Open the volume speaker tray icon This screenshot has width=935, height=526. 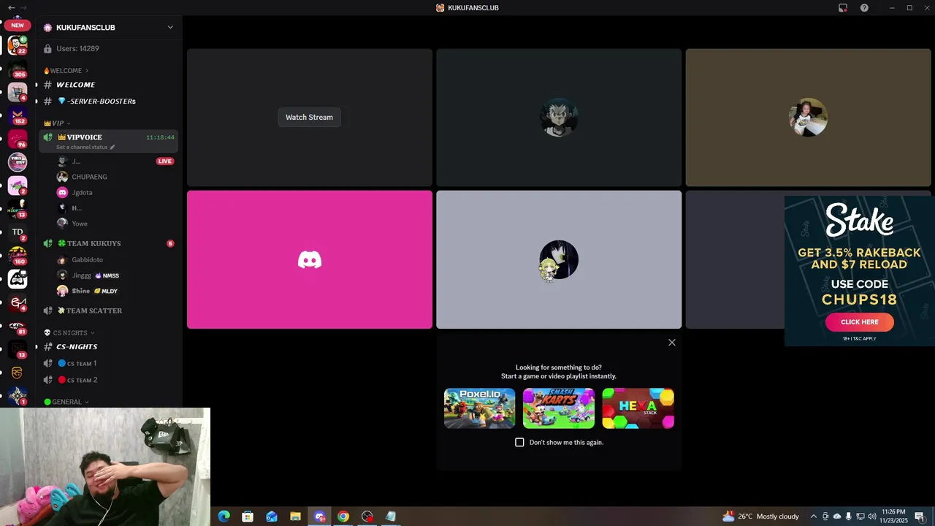click(x=871, y=517)
